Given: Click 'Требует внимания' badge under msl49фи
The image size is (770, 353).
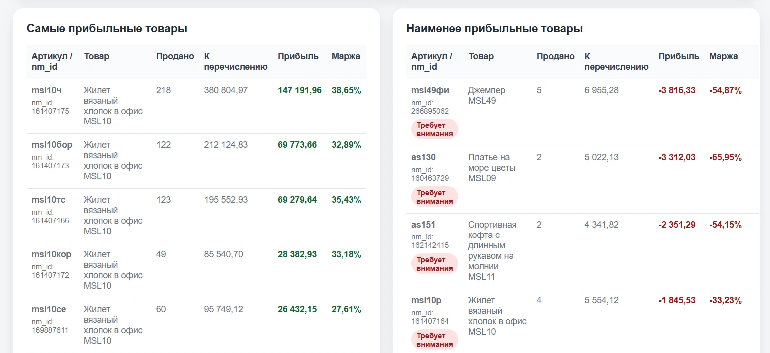Looking at the screenshot, I should pos(435,129).
